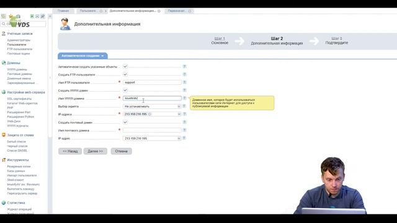Open Администраторы in sidebar
The height and width of the screenshot is (223, 397).
19,40
